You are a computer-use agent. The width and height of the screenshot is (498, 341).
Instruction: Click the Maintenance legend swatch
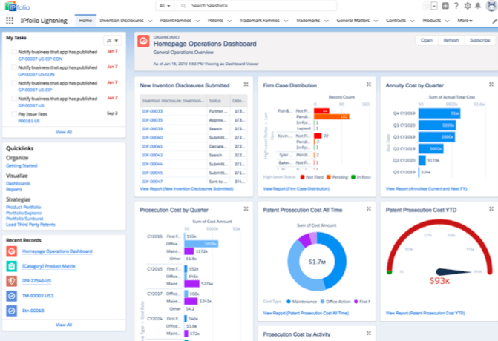point(289,302)
